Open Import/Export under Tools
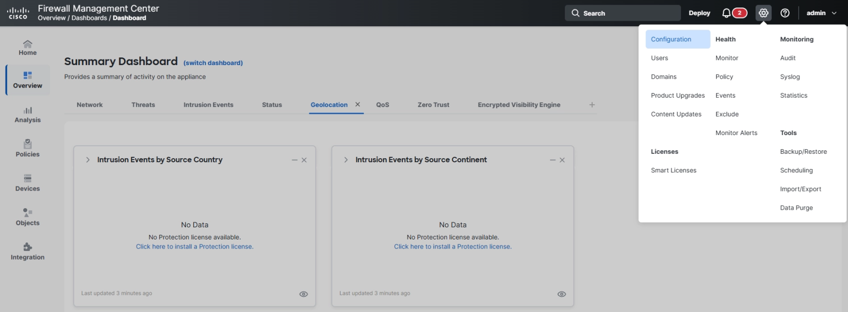Image resolution: width=848 pixels, height=312 pixels. tap(801, 189)
